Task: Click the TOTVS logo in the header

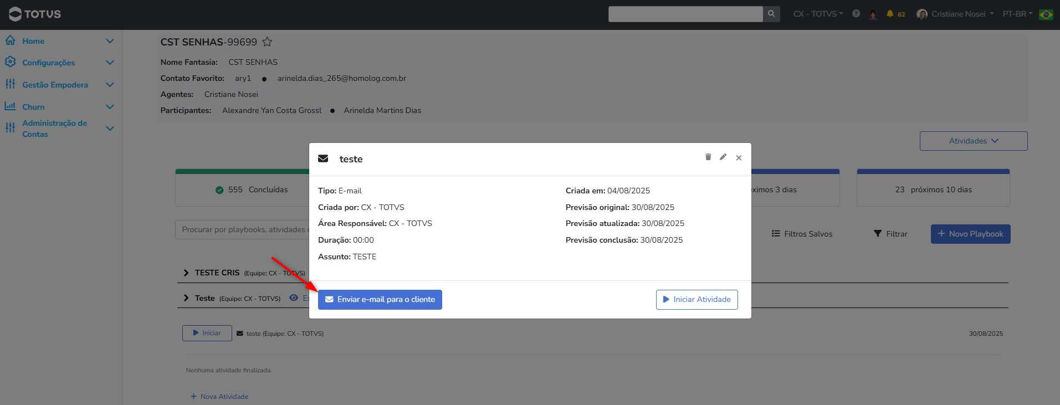Action: pos(35,14)
